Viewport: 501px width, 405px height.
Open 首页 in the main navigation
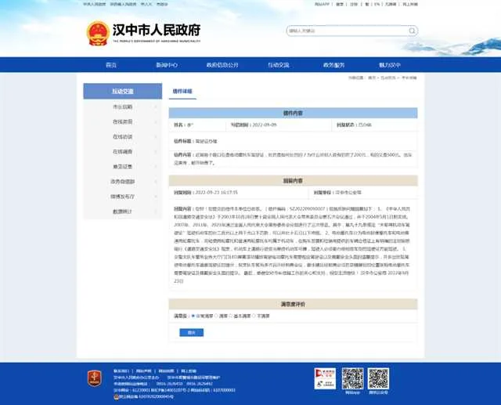tap(111, 65)
